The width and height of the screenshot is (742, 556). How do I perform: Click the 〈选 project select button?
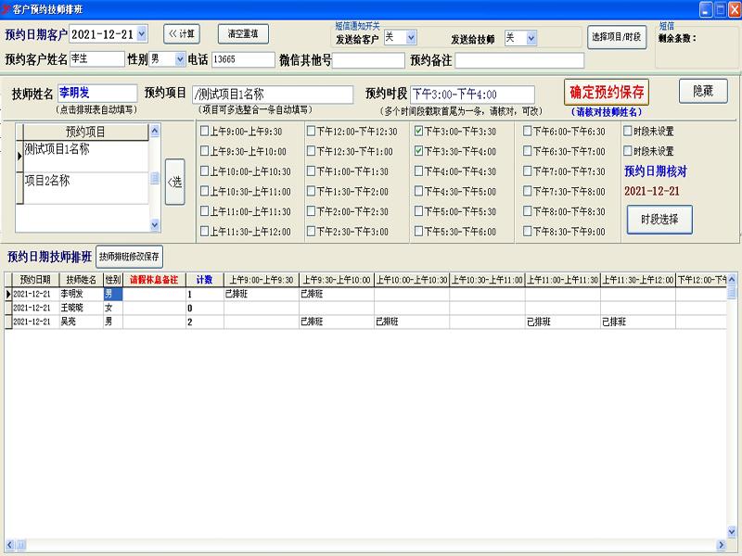coord(174,182)
